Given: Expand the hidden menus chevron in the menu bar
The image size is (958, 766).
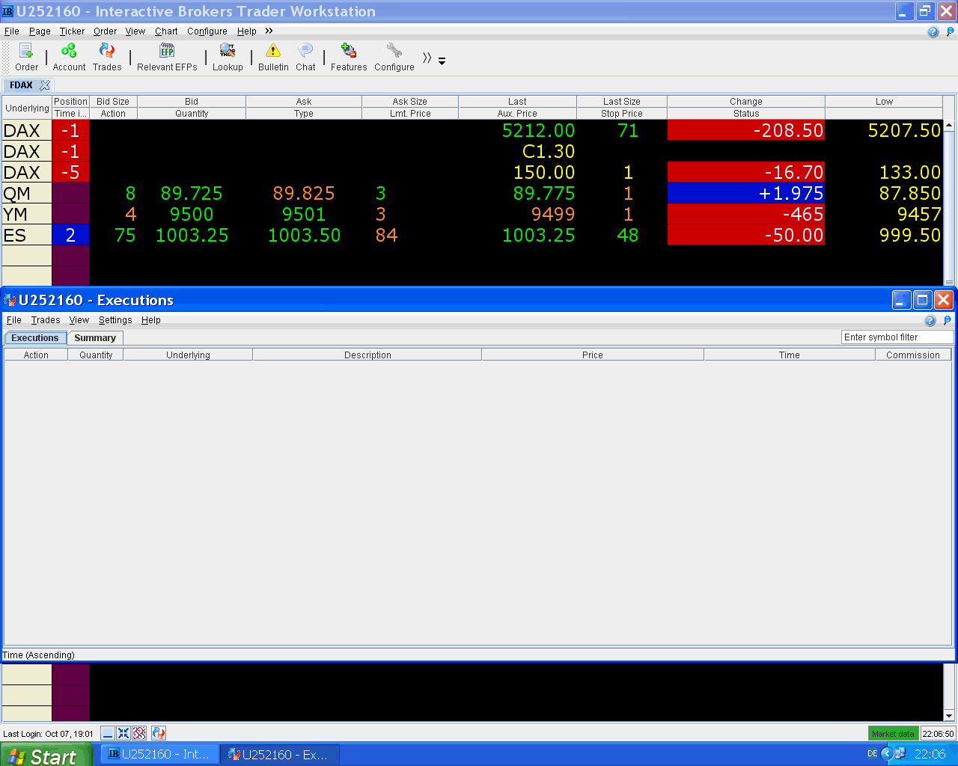Looking at the screenshot, I should tap(269, 31).
